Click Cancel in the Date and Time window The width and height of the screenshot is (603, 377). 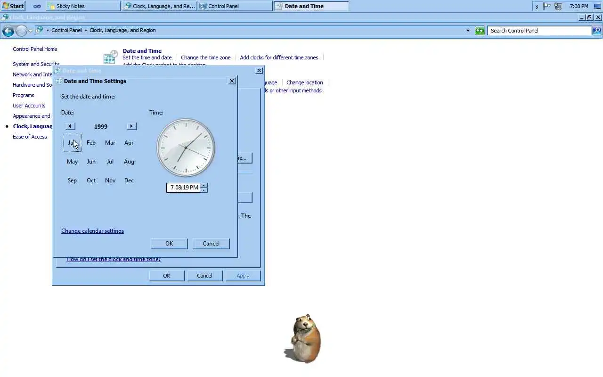point(204,276)
